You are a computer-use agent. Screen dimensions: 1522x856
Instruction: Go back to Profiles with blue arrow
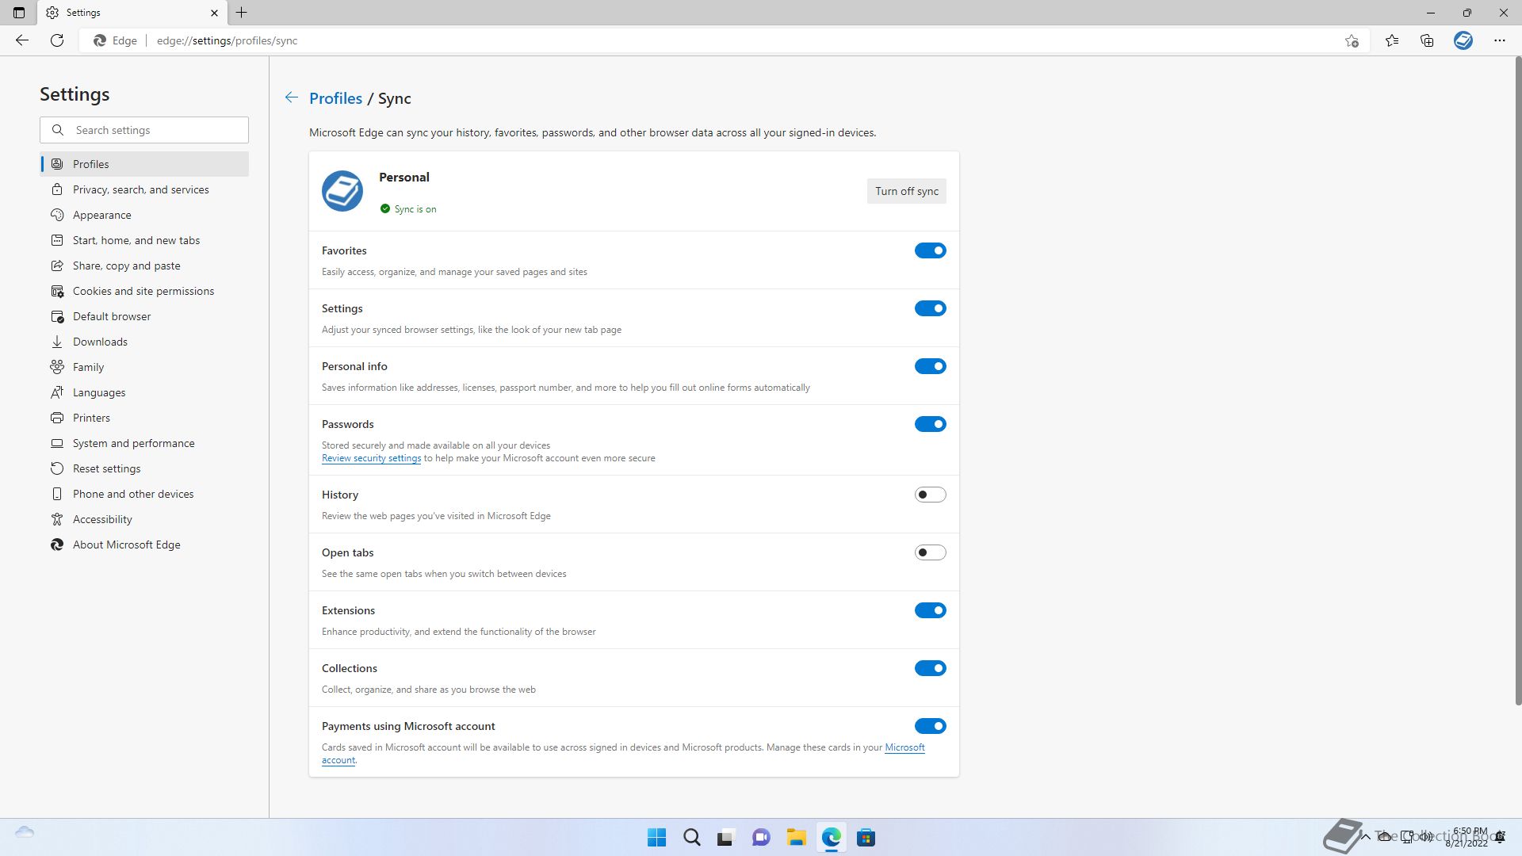(x=292, y=97)
